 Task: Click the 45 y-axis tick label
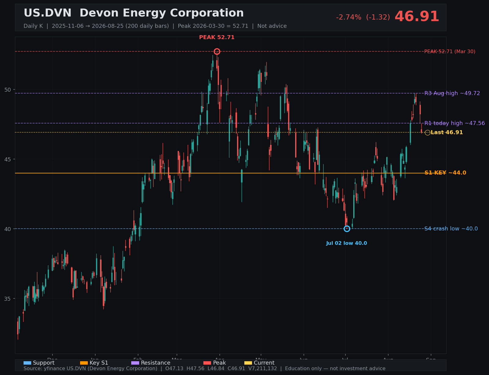point(8,159)
